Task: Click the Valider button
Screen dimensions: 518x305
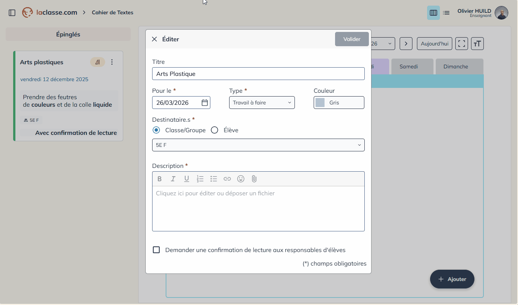Action: (x=352, y=39)
